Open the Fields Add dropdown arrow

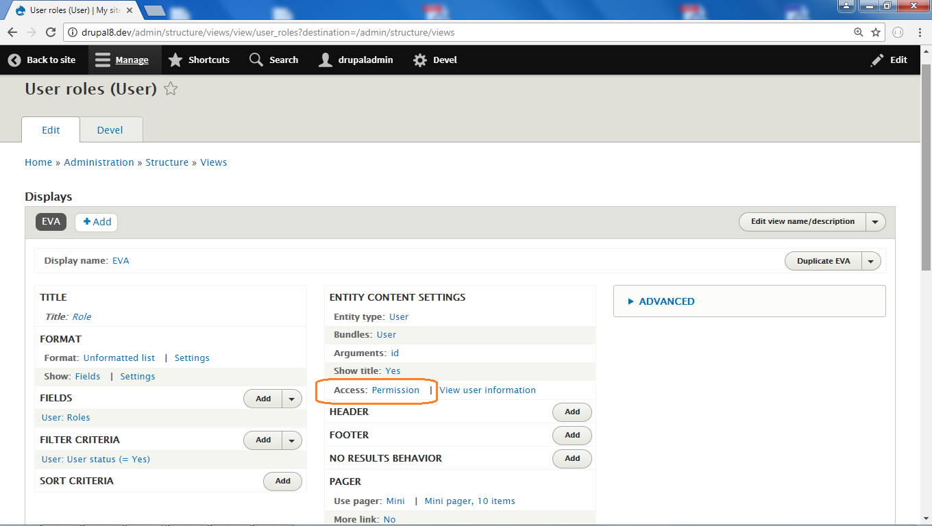[292, 399]
